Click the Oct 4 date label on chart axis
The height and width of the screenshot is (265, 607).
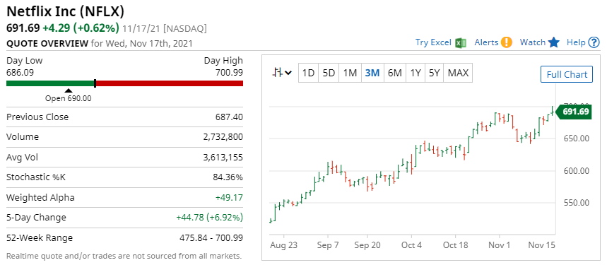411,245
